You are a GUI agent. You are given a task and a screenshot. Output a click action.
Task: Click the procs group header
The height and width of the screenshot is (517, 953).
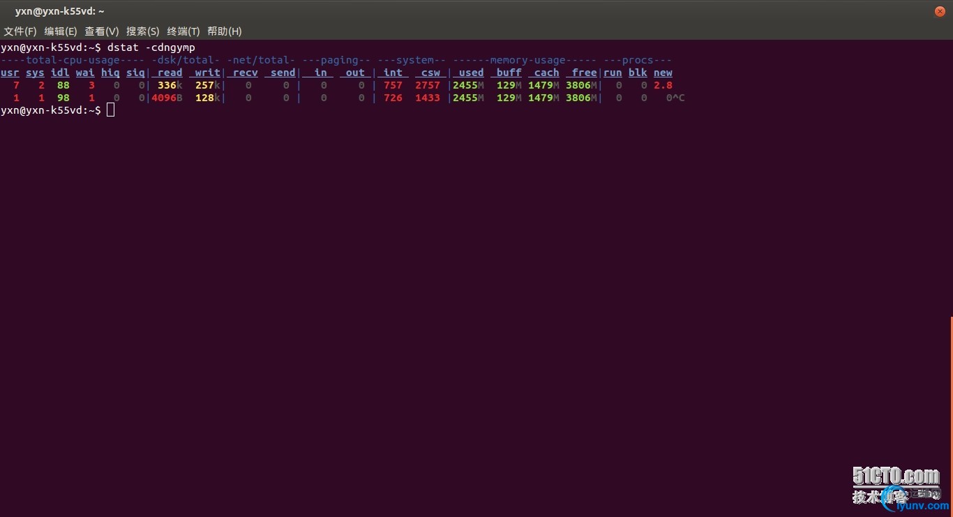638,60
